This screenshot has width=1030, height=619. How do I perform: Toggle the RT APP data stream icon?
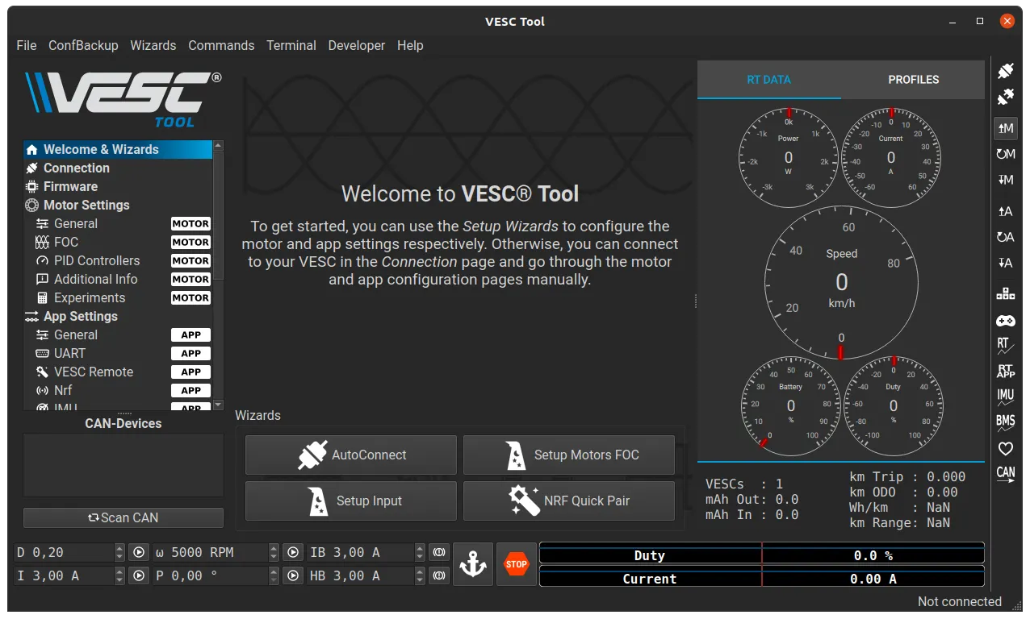1005,371
